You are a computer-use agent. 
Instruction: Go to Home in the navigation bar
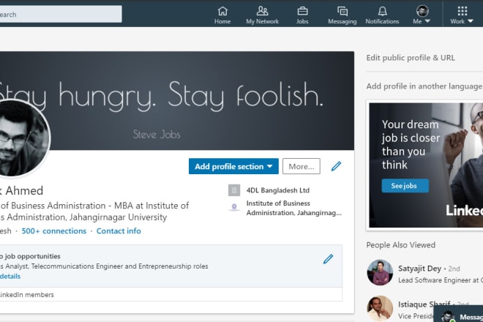pyautogui.click(x=222, y=15)
